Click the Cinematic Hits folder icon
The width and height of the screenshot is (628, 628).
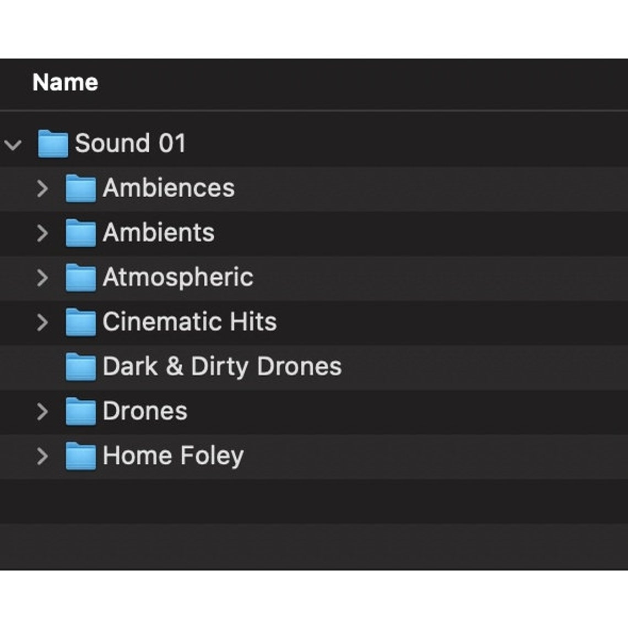[x=82, y=322]
